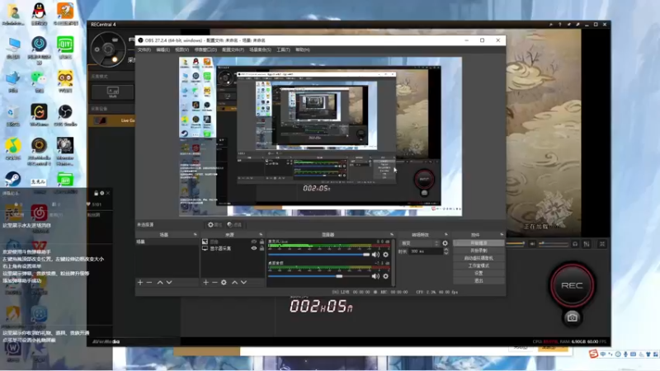Toggle lock of image source row
Screen dimensions: 660x371
262,242
